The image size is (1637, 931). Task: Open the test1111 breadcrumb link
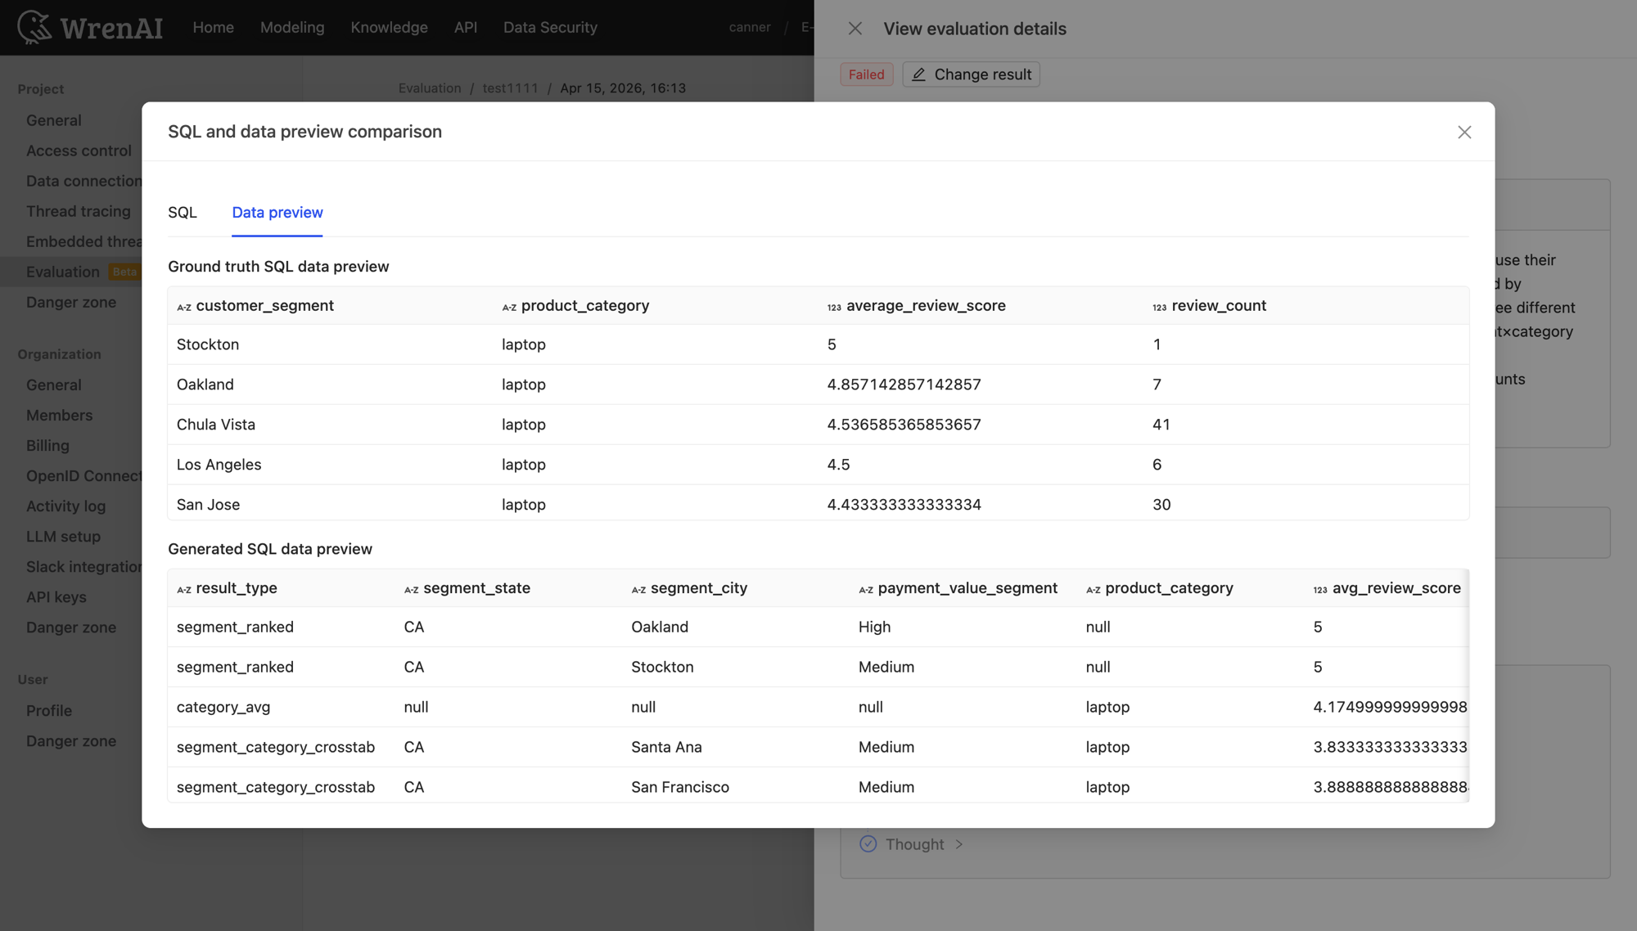510,88
